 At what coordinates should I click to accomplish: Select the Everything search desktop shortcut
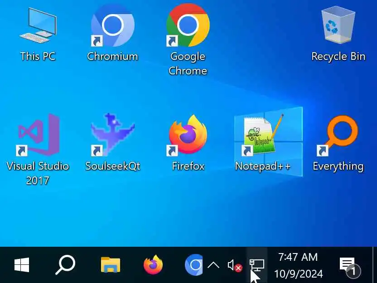[338, 143]
